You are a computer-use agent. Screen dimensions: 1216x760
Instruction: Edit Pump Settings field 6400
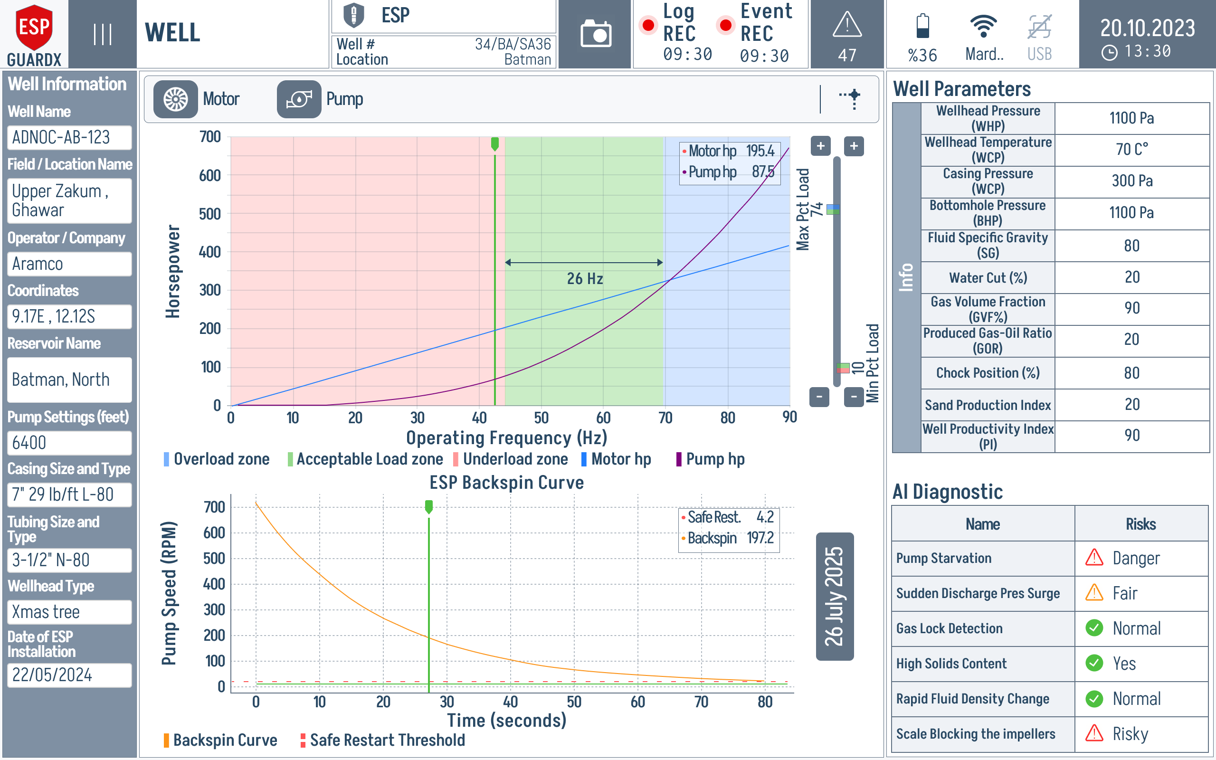pyautogui.click(x=69, y=443)
